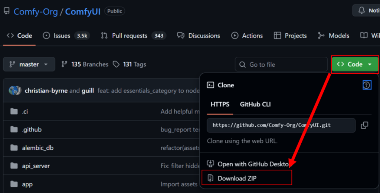
Task: Click the Go to file search field
Action: point(281,64)
